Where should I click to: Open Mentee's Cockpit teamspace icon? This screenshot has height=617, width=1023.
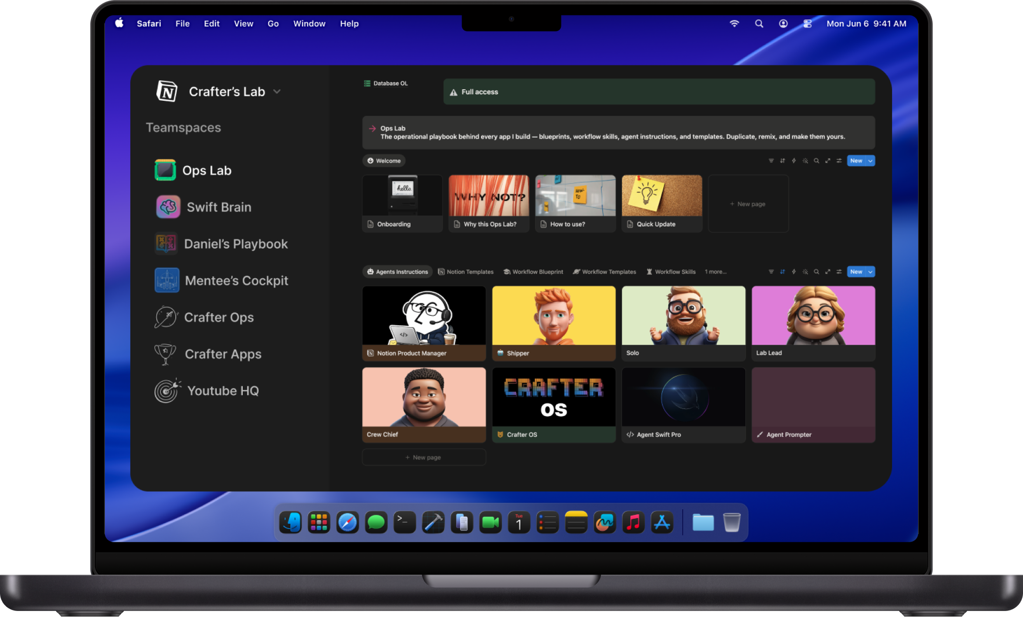tap(167, 280)
